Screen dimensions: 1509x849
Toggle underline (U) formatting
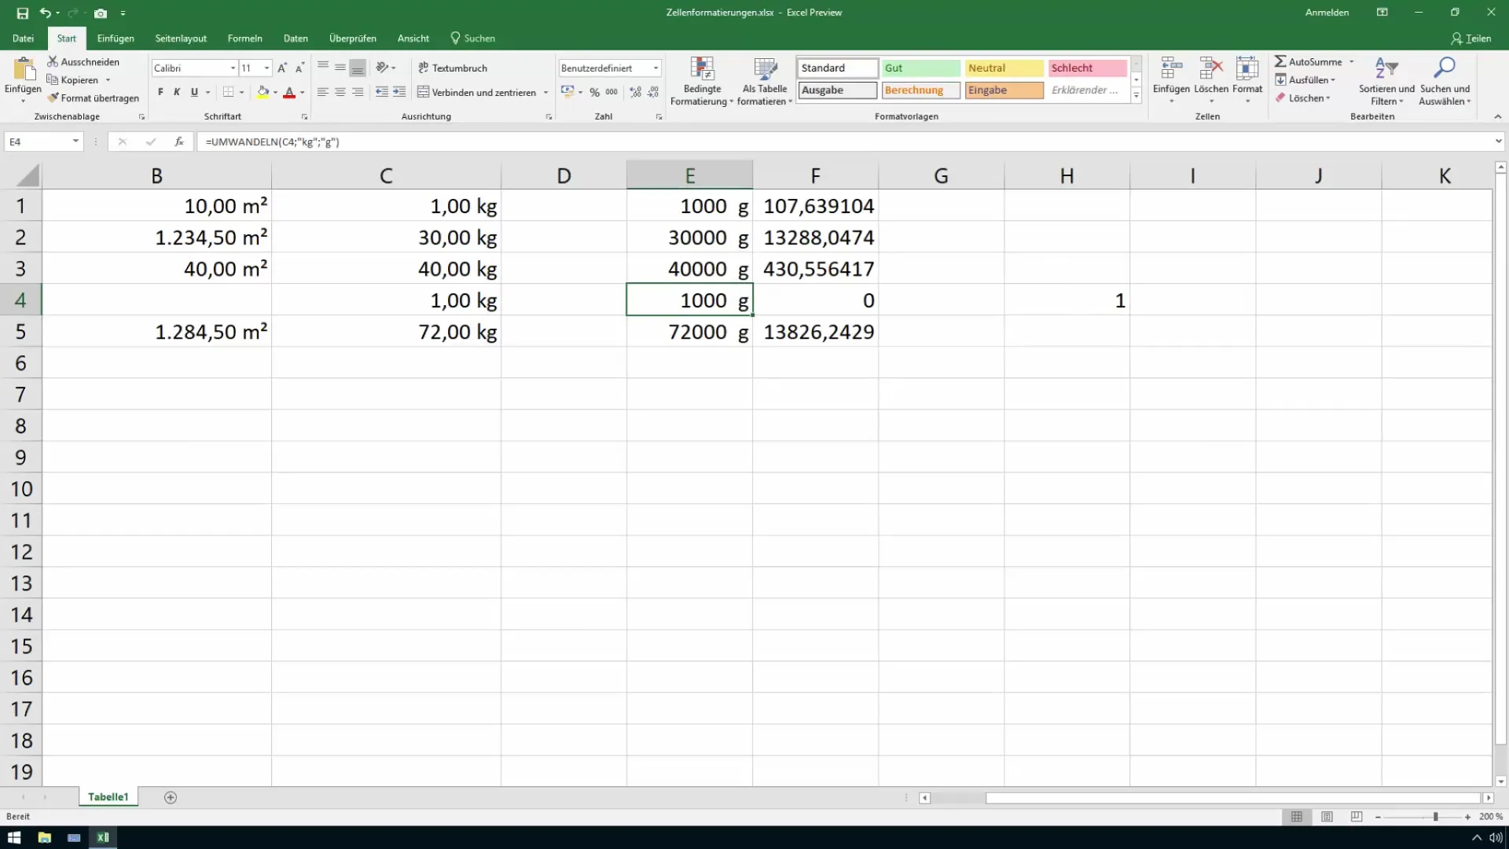pyautogui.click(x=194, y=92)
